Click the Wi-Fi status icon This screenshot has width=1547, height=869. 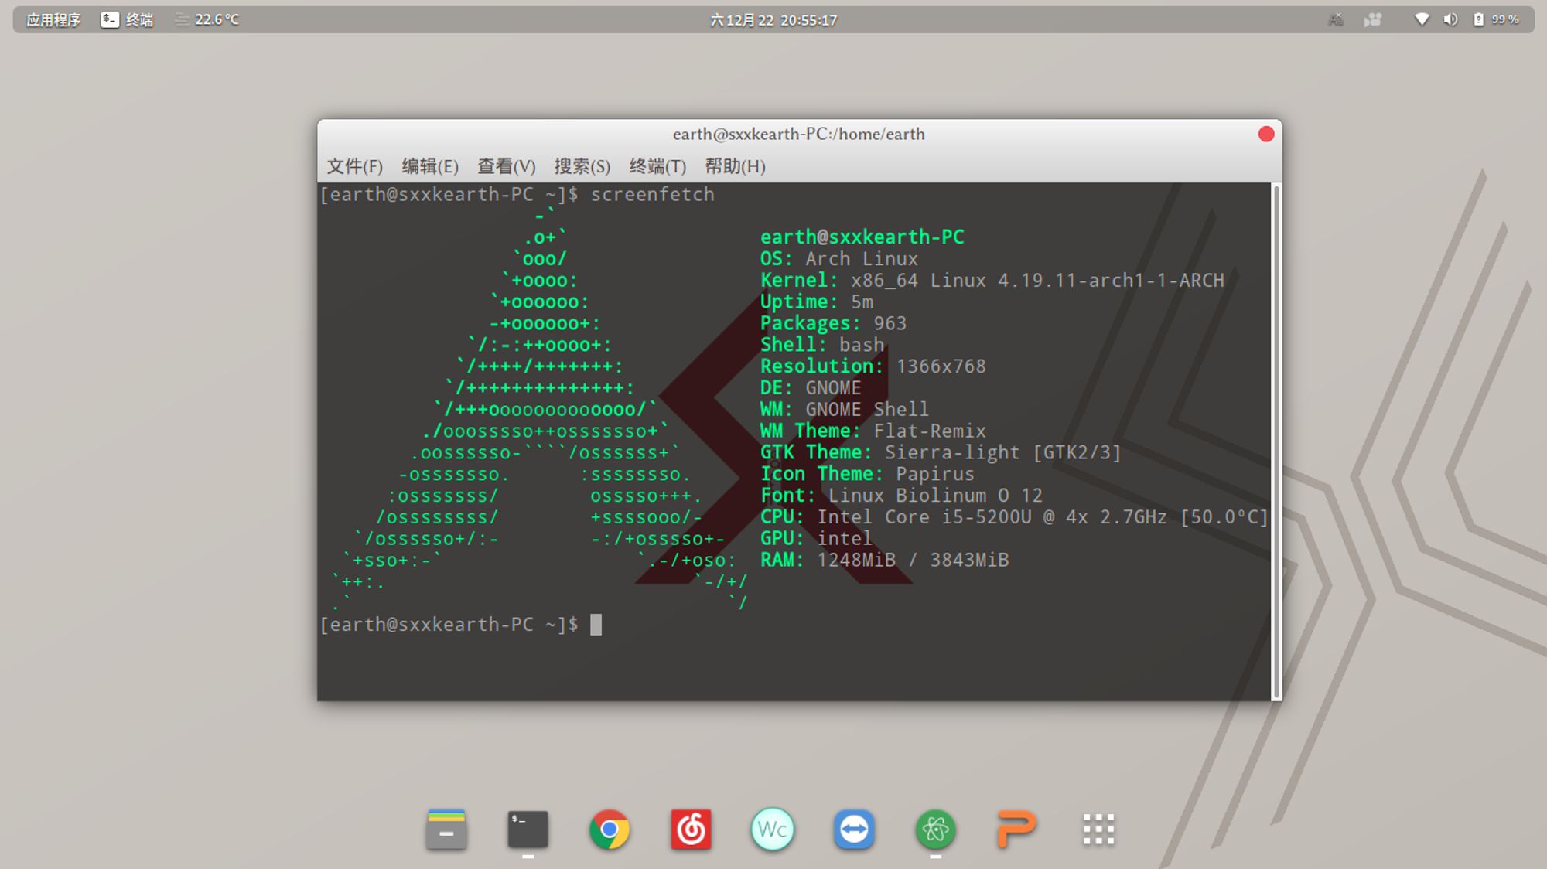[1421, 19]
